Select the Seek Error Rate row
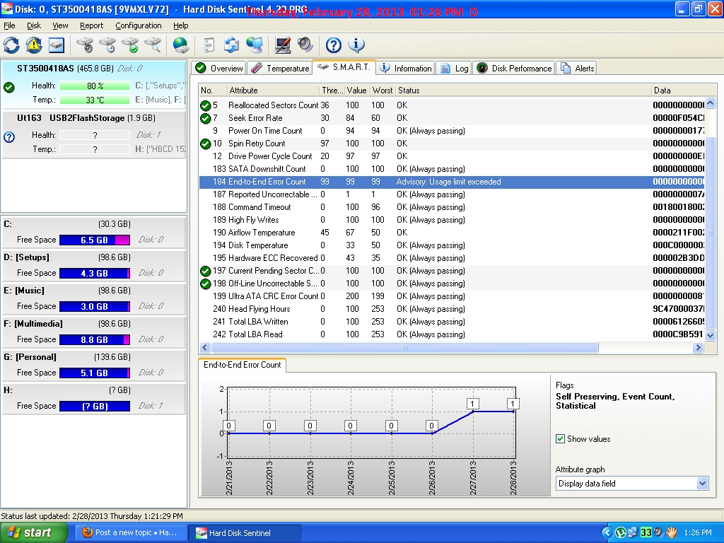Viewport: 724px width, 543px height. click(x=452, y=118)
